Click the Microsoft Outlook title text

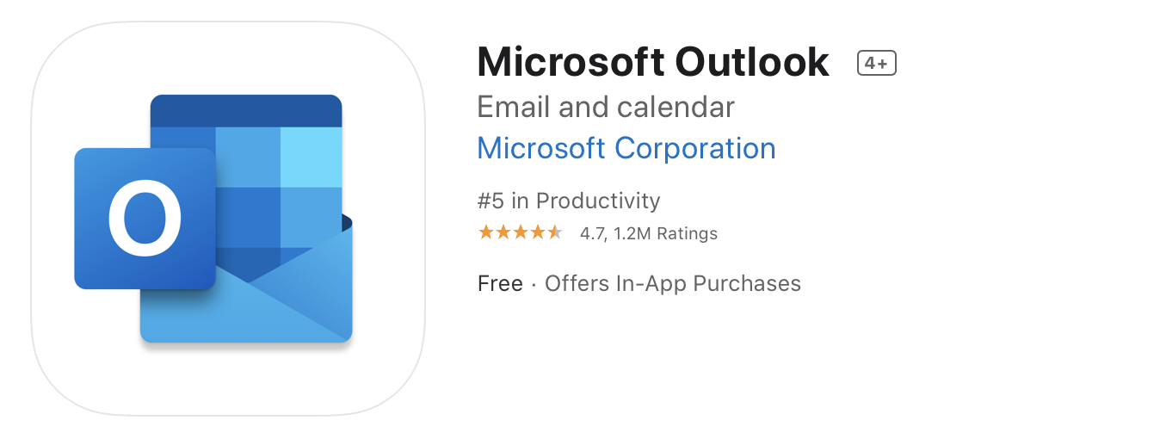(653, 62)
